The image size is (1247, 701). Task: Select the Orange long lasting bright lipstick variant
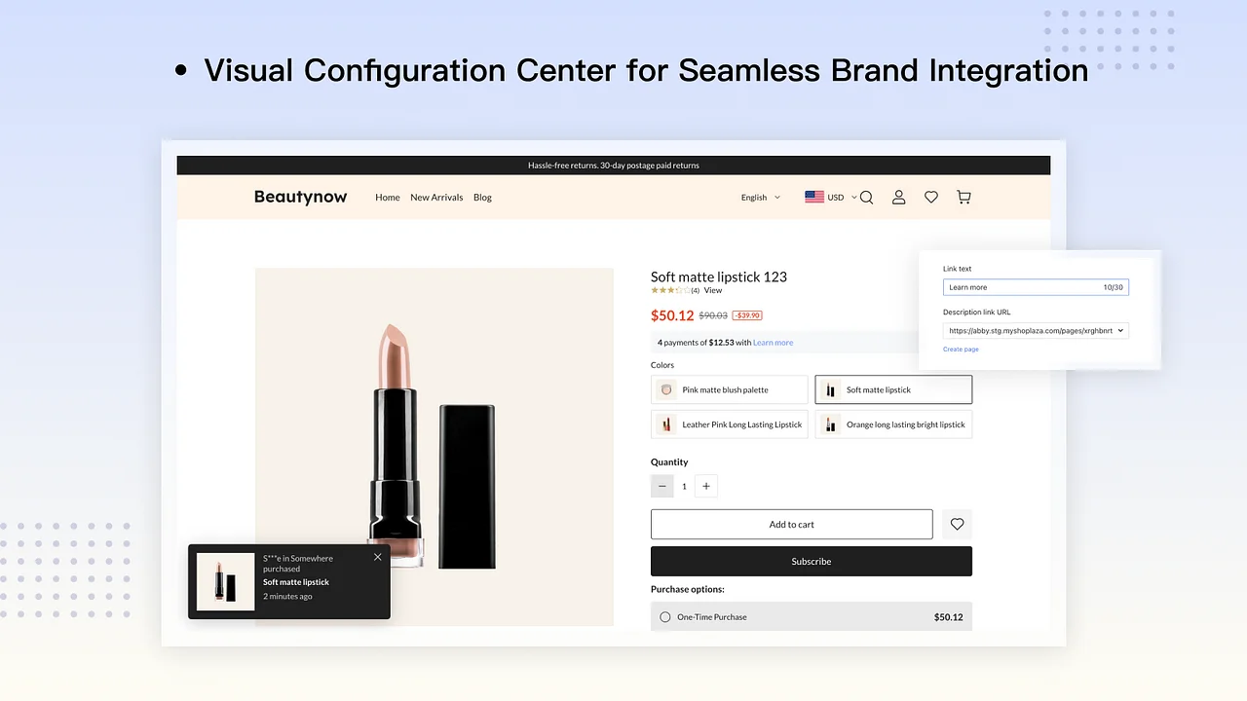(893, 424)
